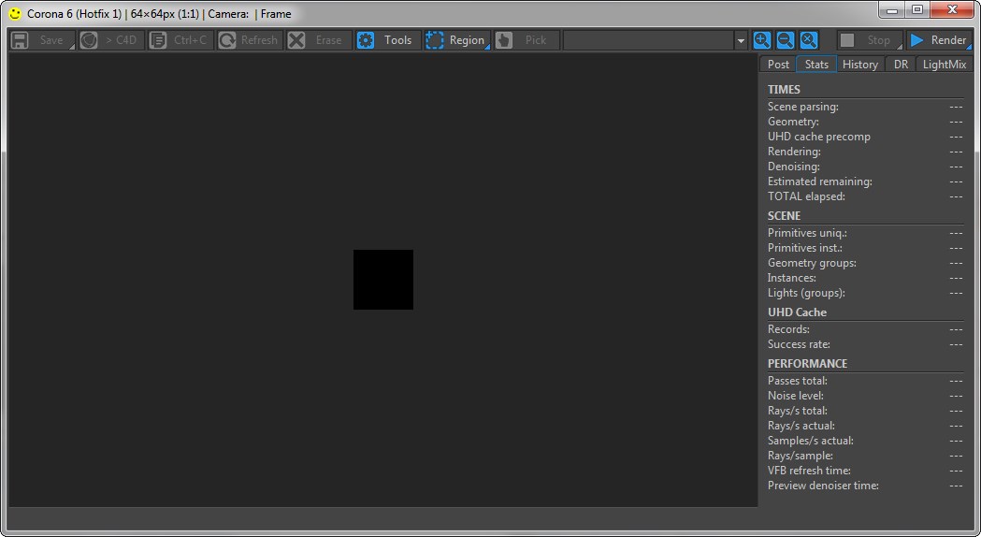Click the Save button dropdown corner arrow

pyautogui.click(x=72, y=47)
